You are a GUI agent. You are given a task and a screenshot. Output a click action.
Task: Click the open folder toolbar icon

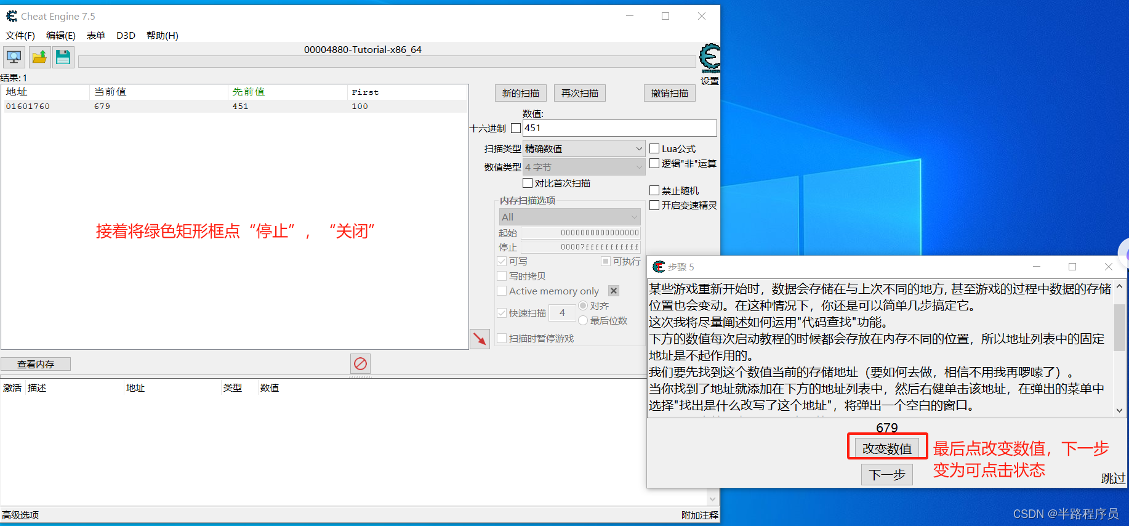(39, 57)
